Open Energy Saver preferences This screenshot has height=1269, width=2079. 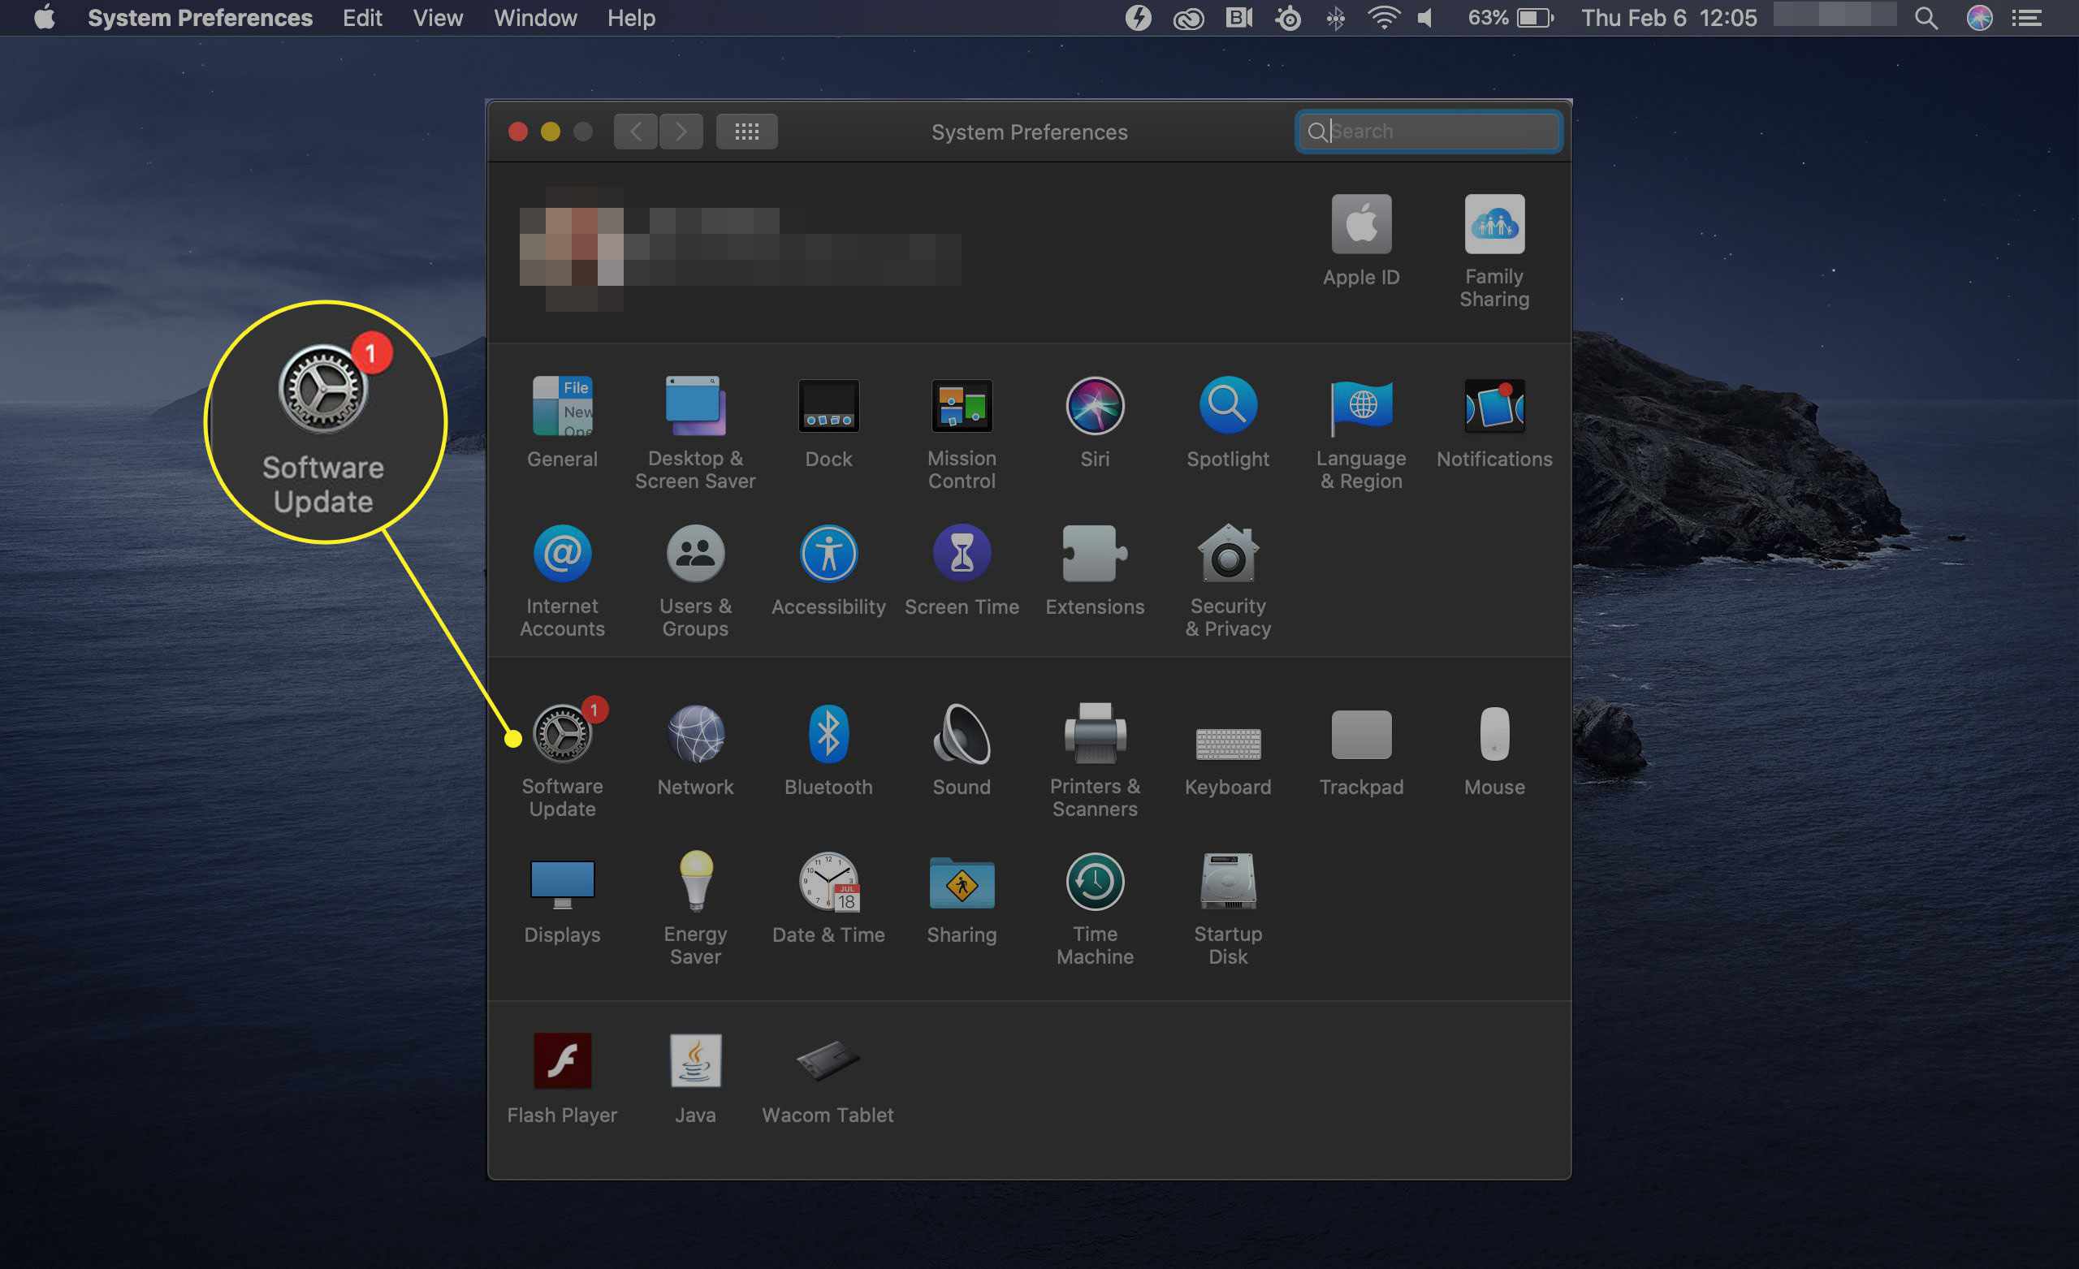tap(695, 881)
